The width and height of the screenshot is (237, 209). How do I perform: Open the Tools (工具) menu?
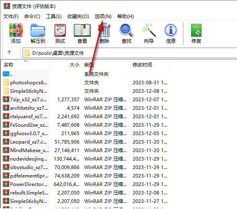54,17
